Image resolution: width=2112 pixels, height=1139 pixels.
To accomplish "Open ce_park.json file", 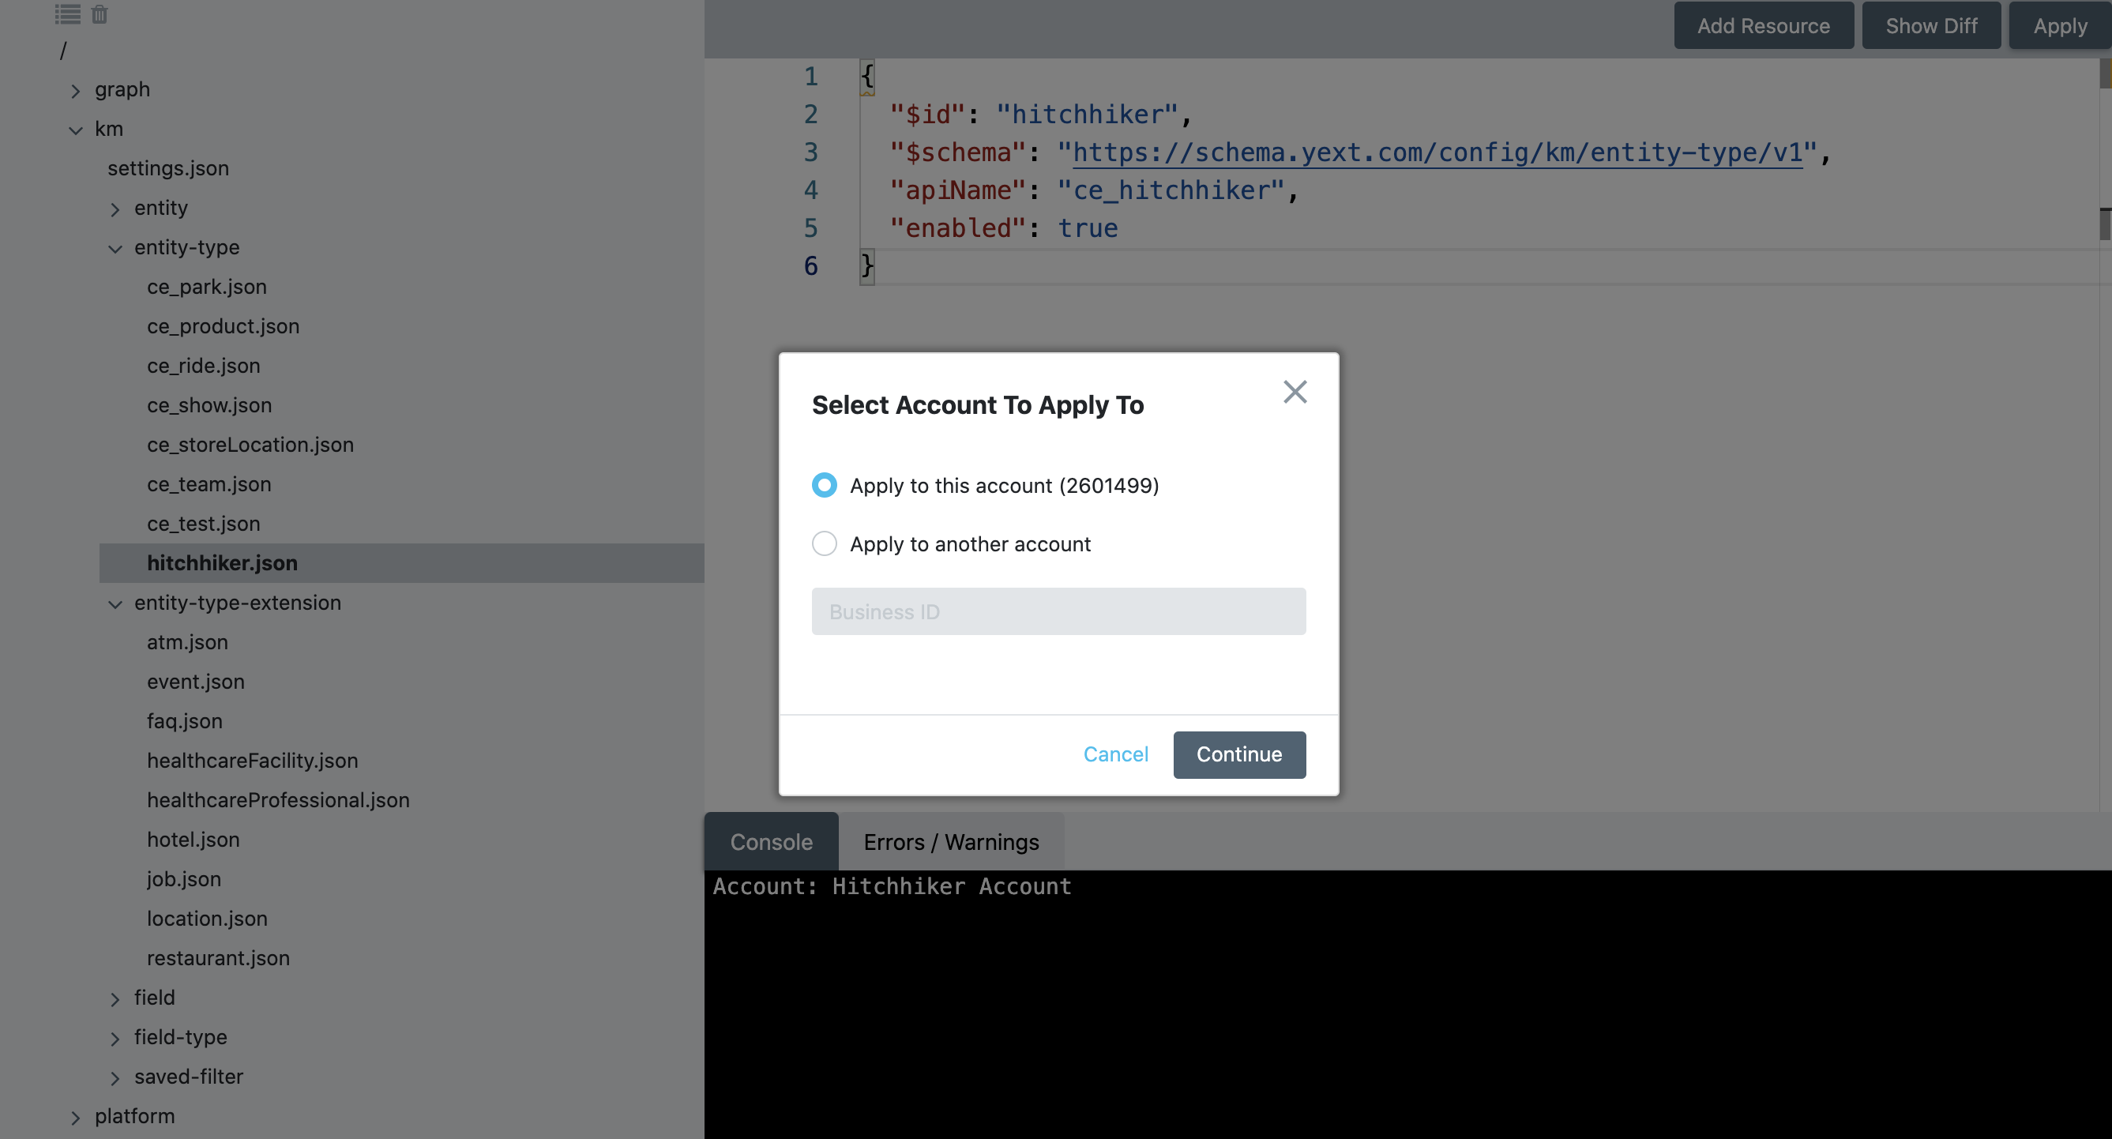I will click(207, 287).
